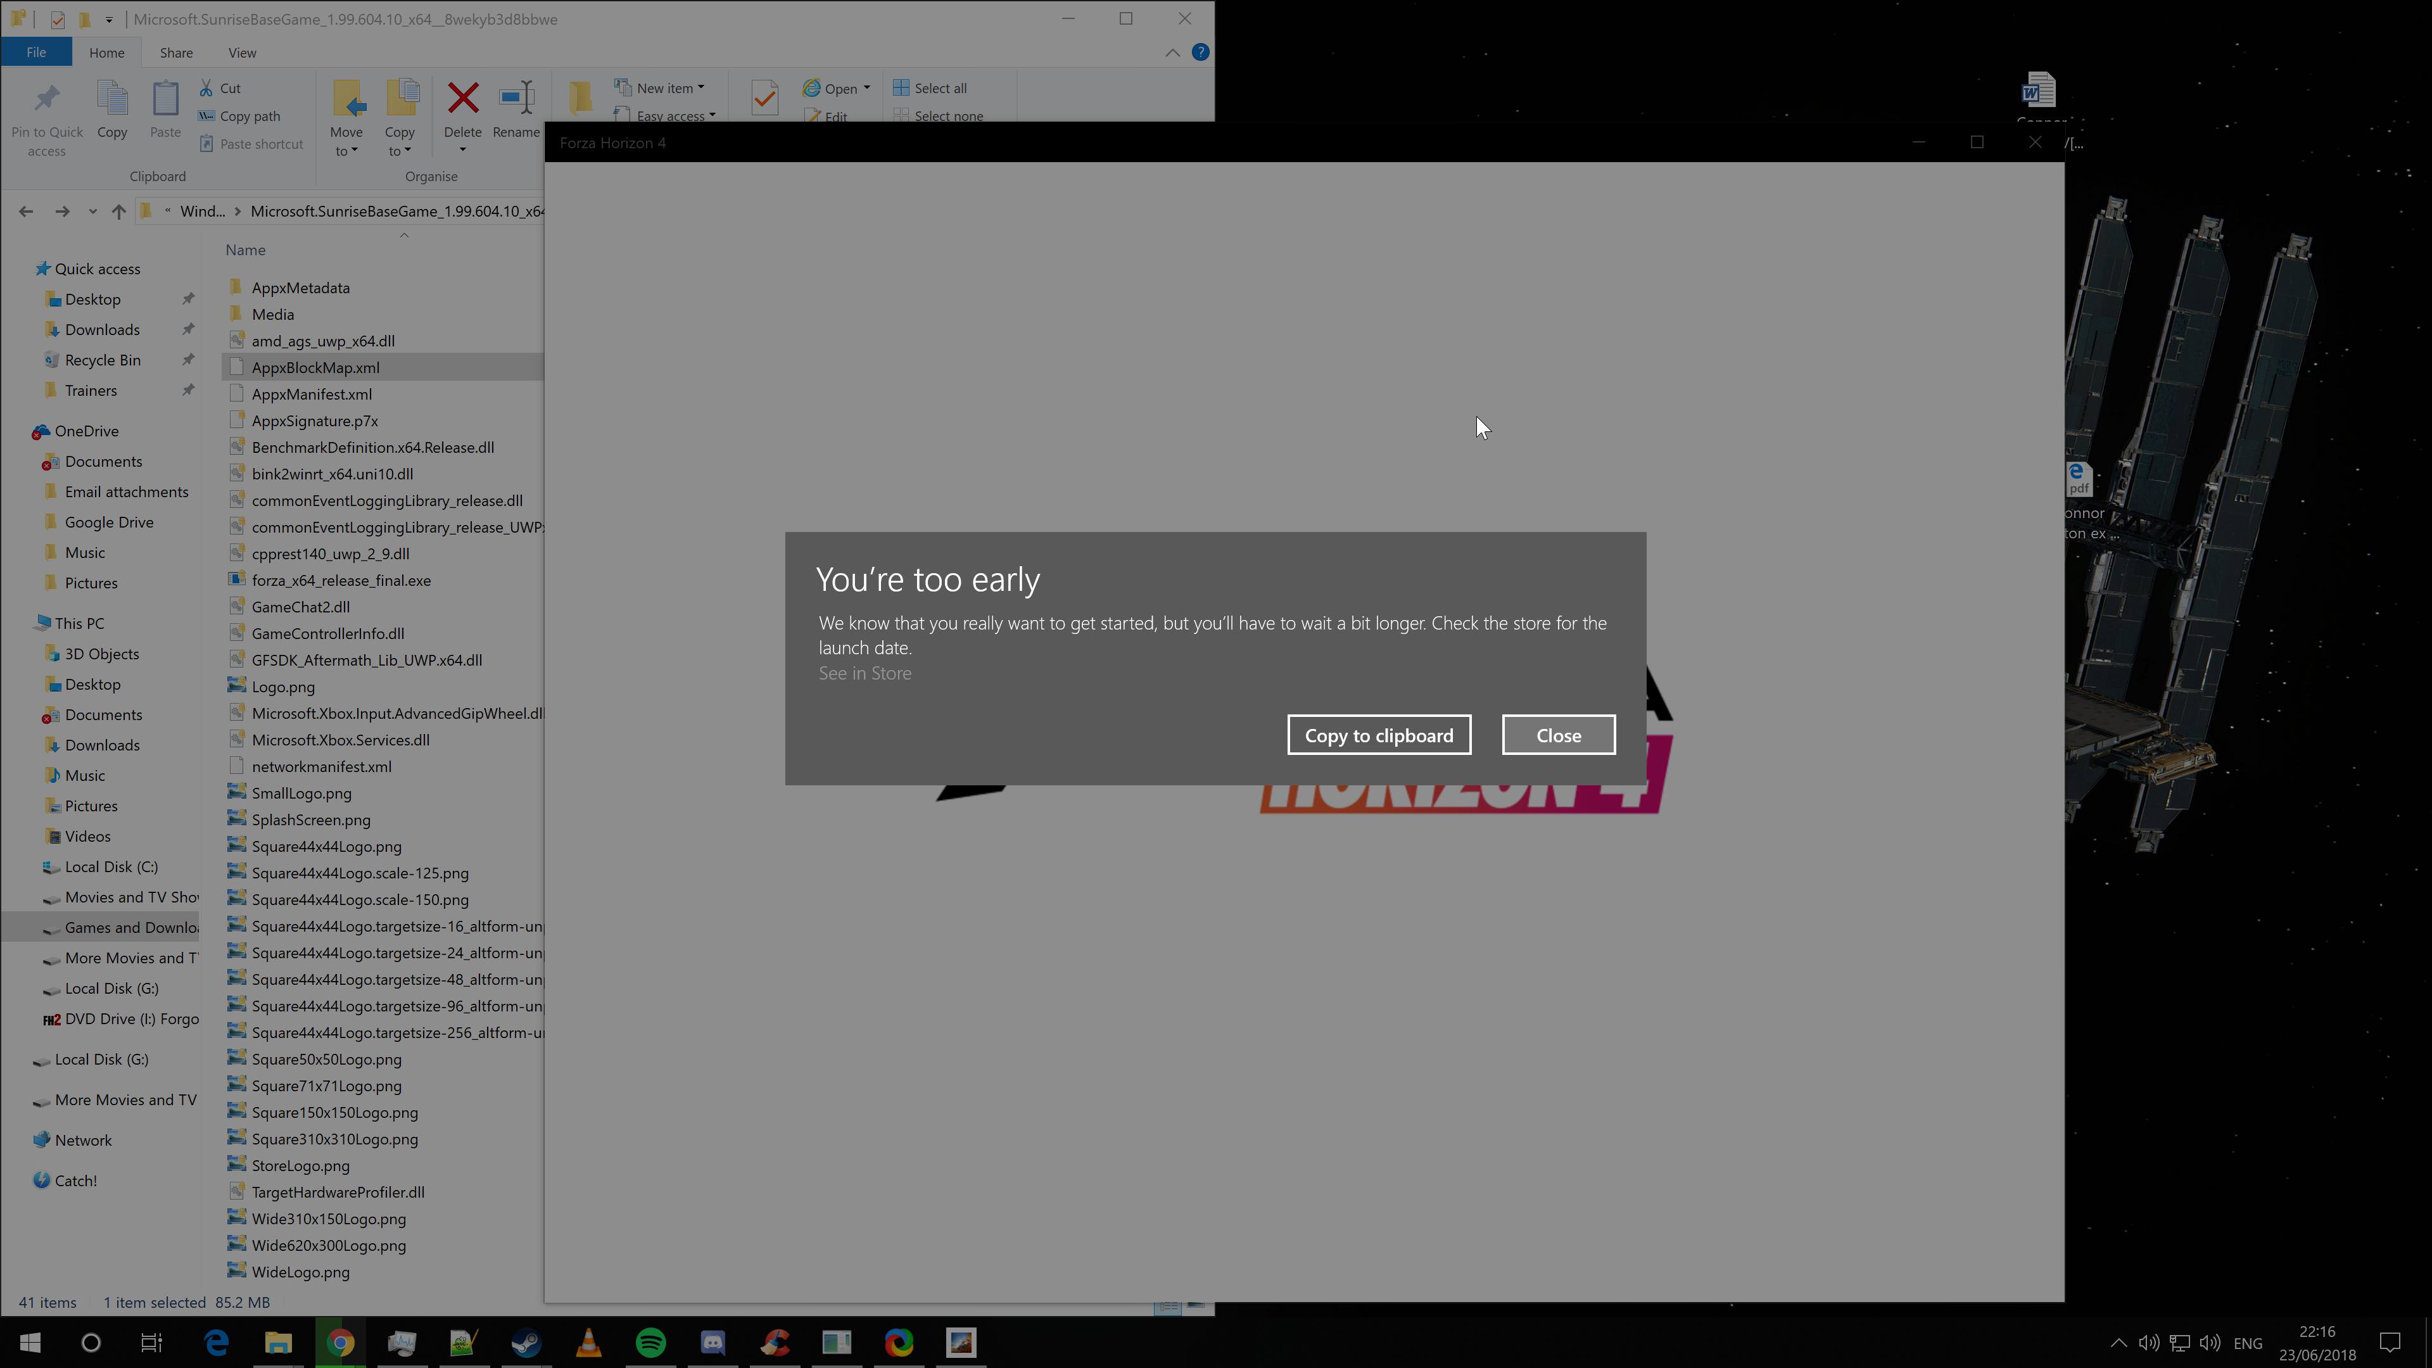Open the Action Center notification icon
The width and height of the screenshot is (2432, 1368).
(2390, 1343)
